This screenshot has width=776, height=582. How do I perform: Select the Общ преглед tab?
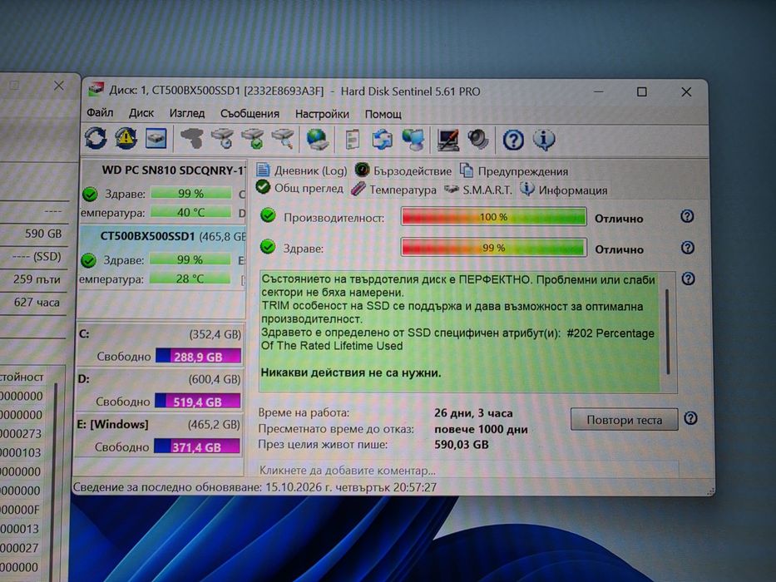pyautogui.click(x=299, y=188)
